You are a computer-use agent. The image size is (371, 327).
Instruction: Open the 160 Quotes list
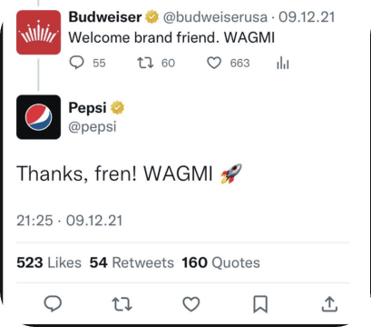pyautogui.click(x=220, y=263)
